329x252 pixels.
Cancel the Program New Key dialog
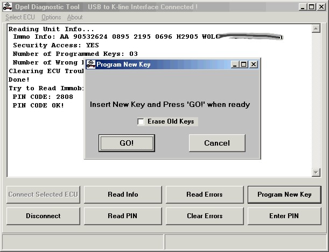click(217, 143)
